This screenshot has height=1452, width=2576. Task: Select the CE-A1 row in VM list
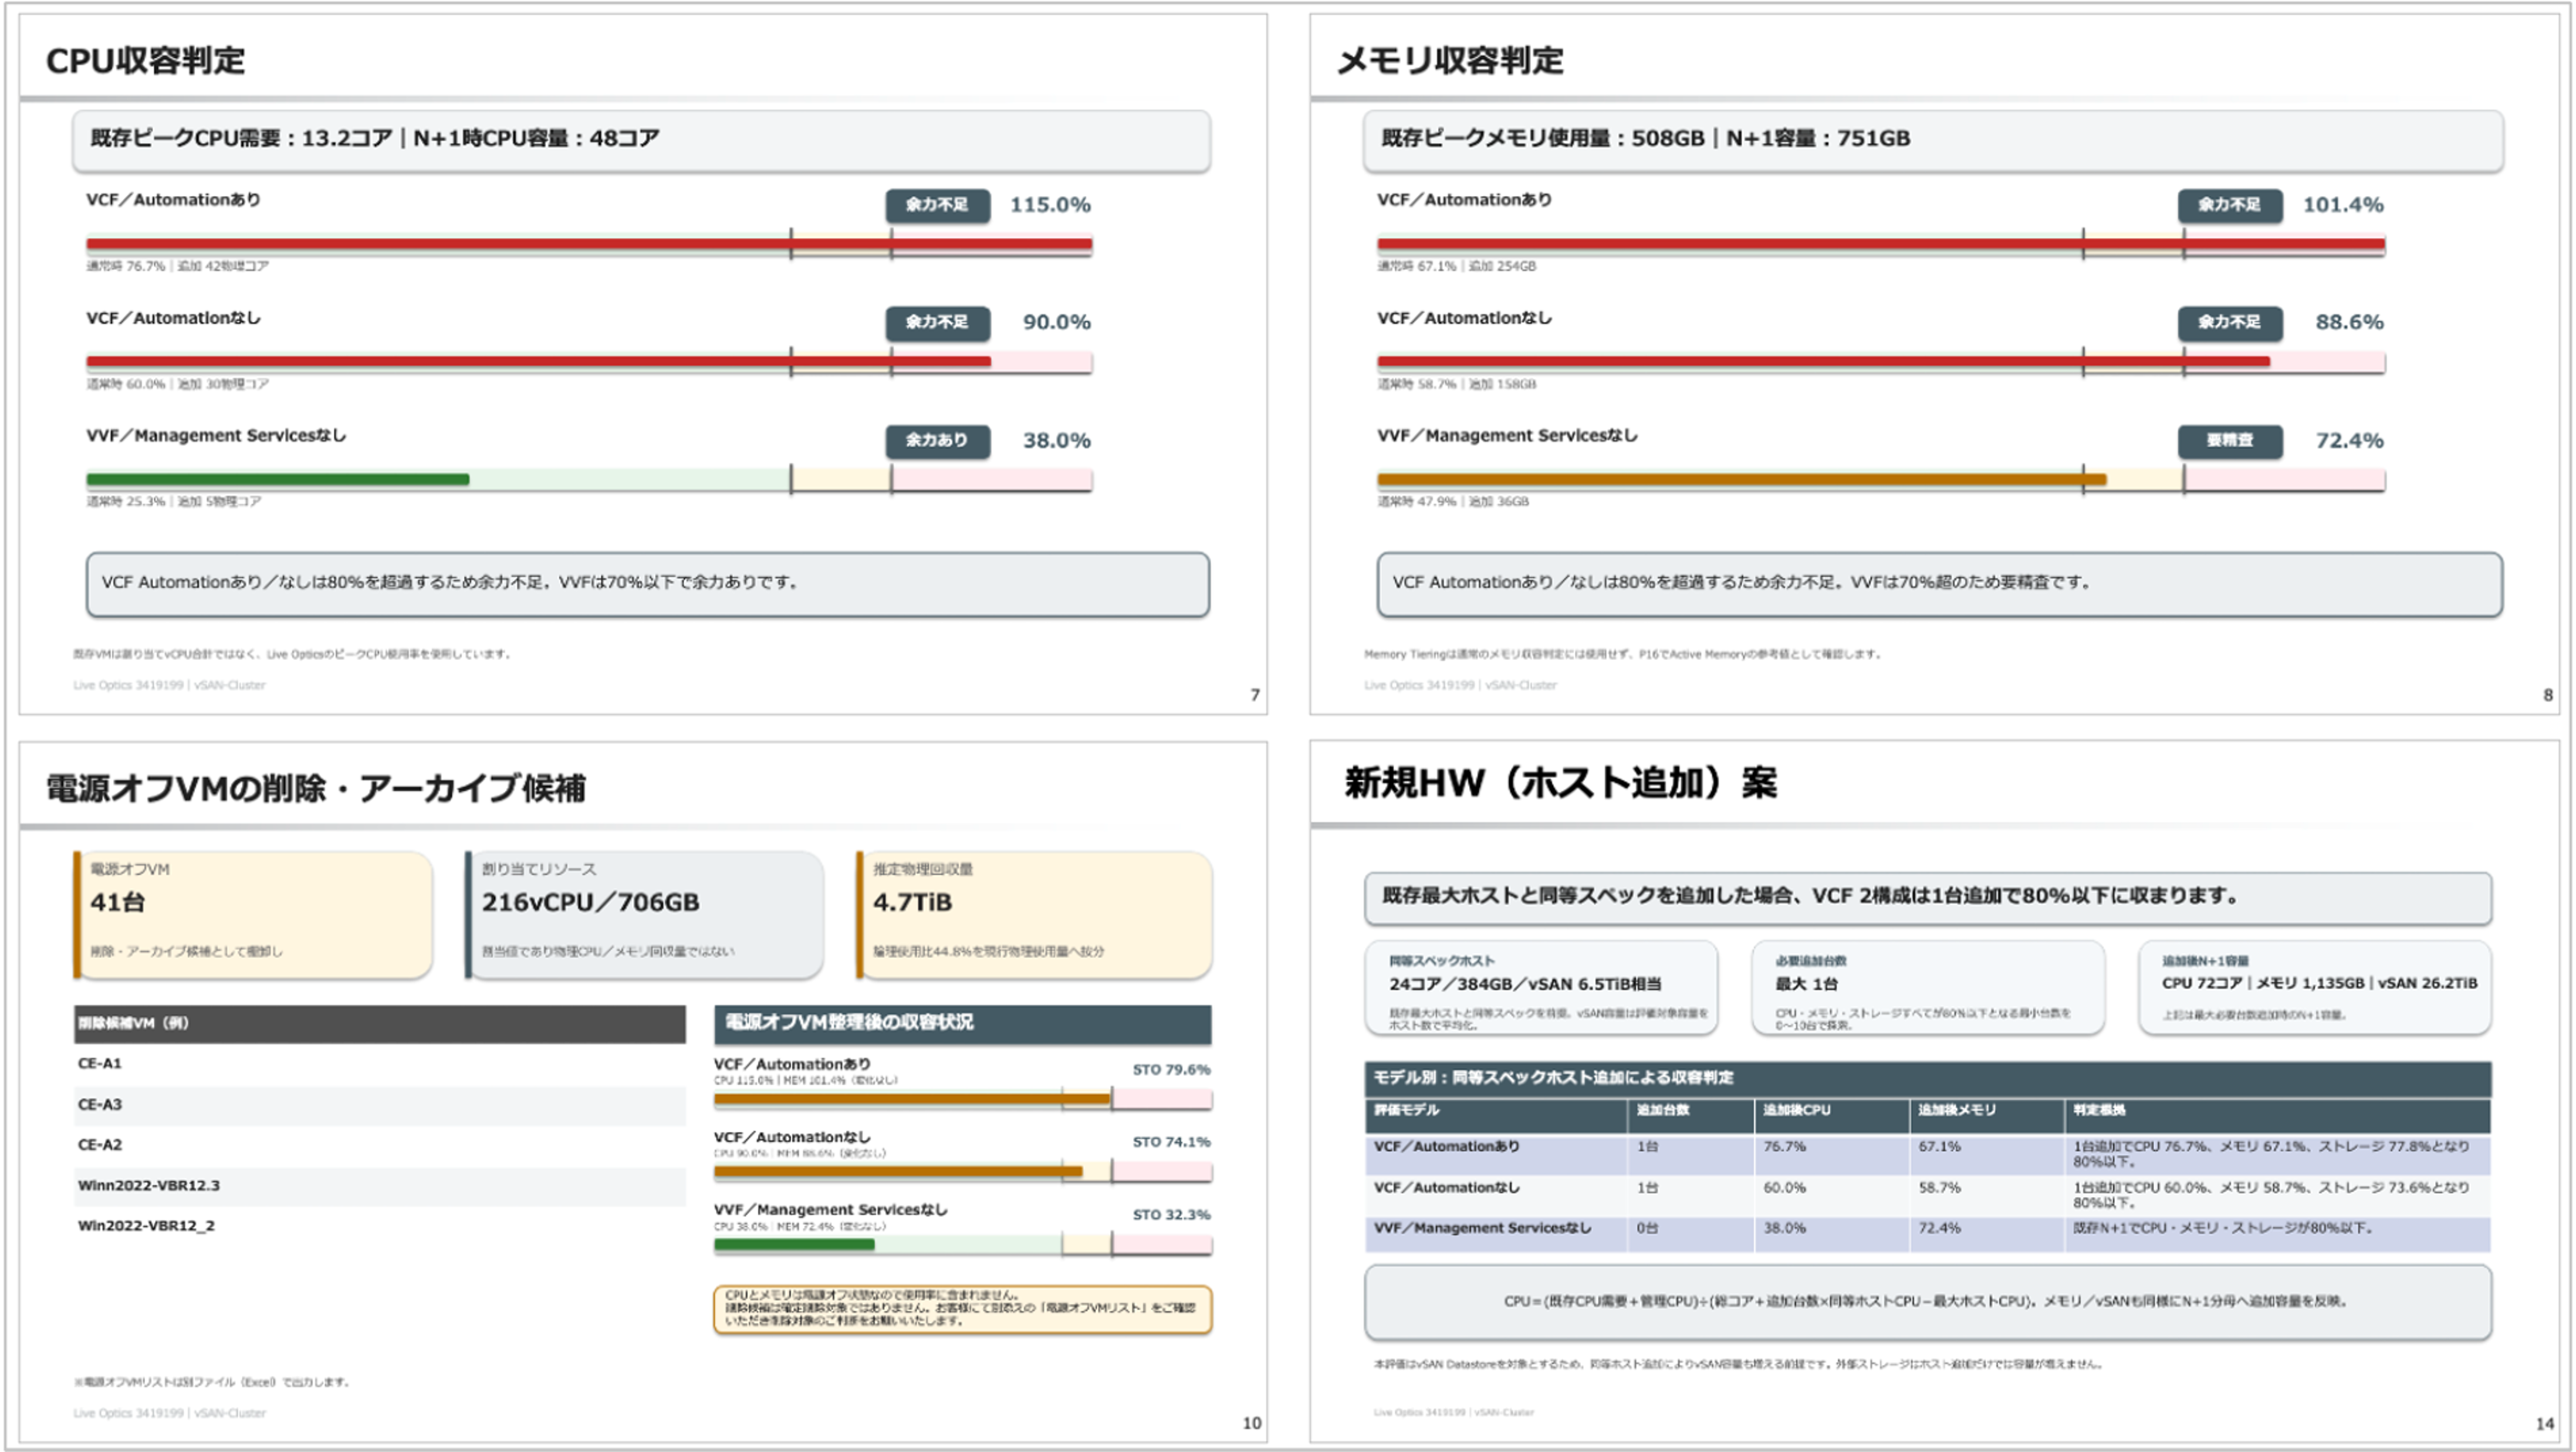[x=380, y=1064]
